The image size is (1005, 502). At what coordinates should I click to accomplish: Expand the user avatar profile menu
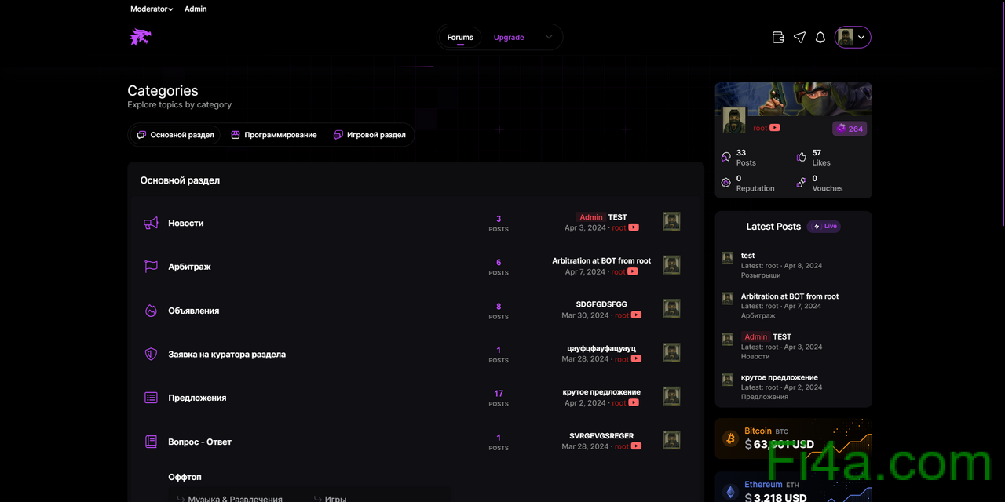coord(853,37)
